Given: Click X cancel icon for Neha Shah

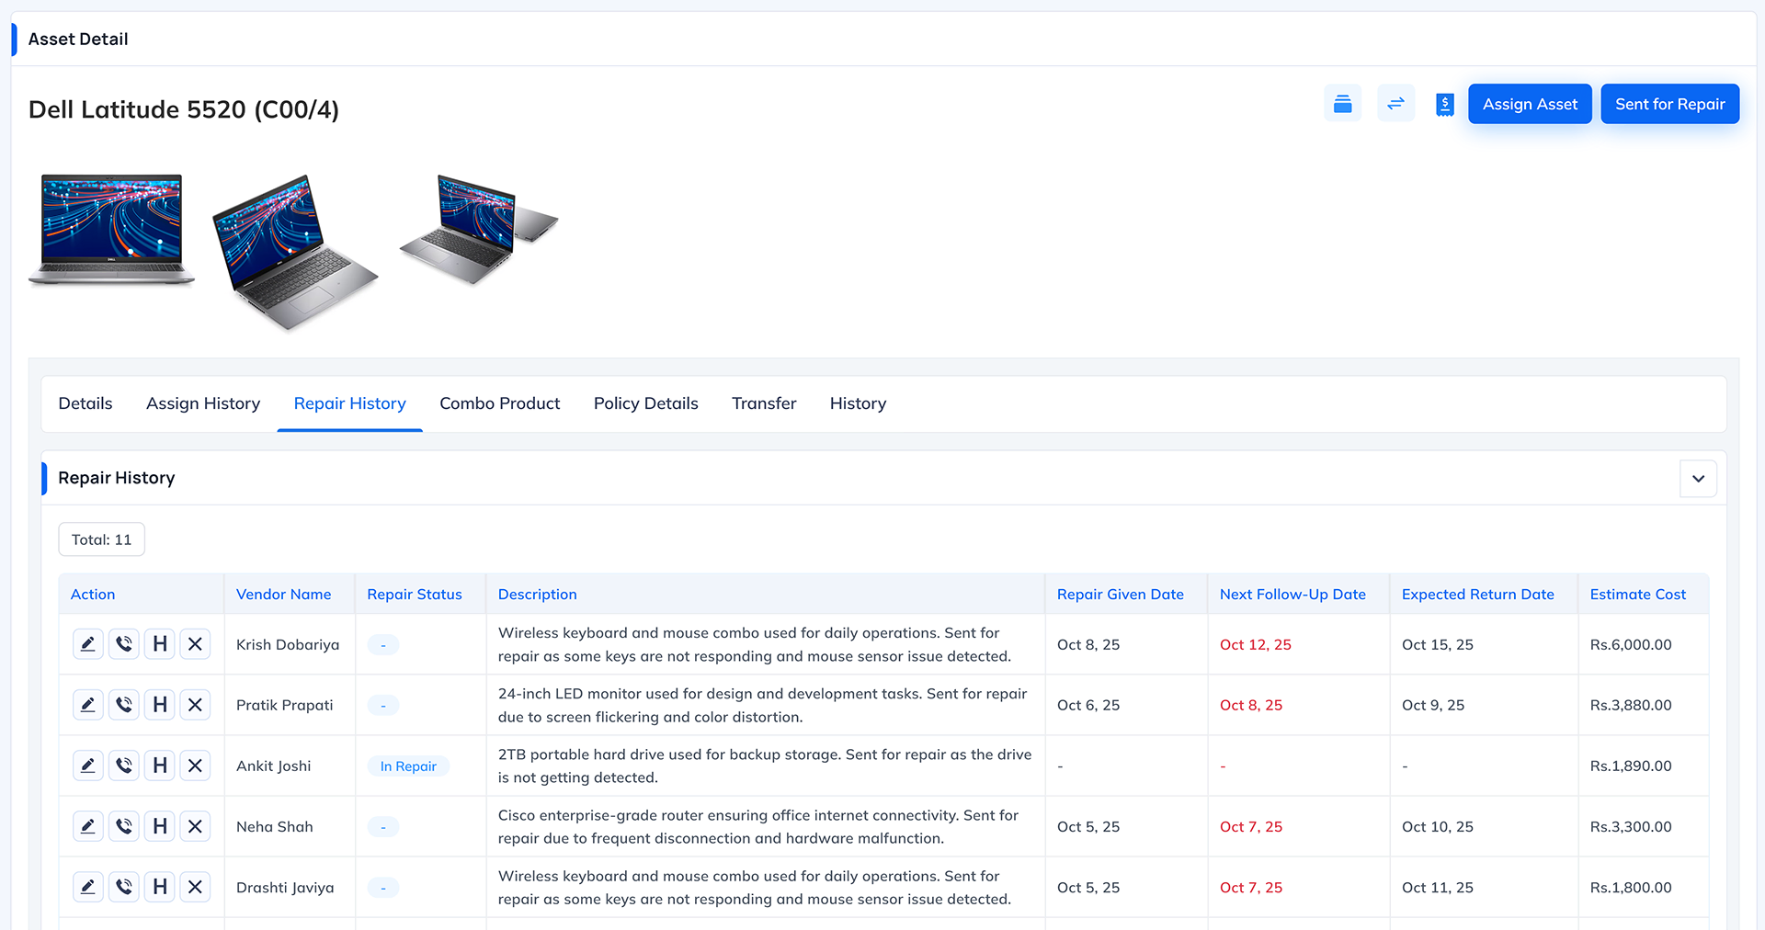Looking at the screenshot, I should point(195,826).
